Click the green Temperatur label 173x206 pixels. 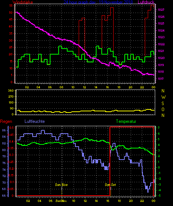pos(126,121)
